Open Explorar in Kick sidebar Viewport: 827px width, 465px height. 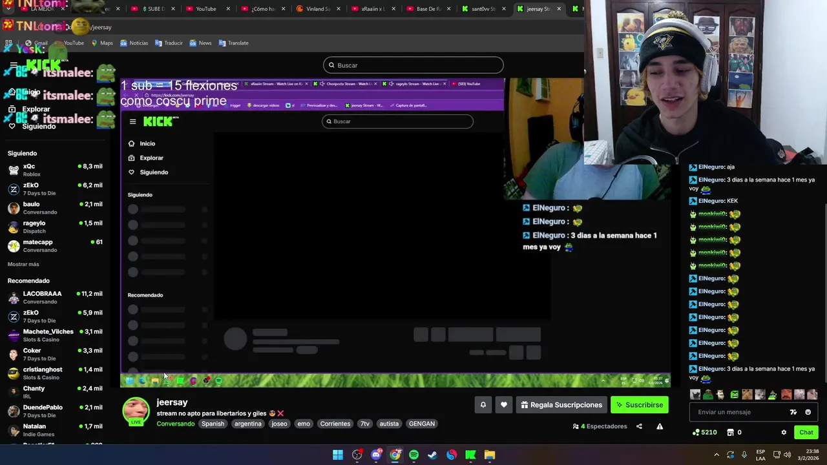(29, 109)
